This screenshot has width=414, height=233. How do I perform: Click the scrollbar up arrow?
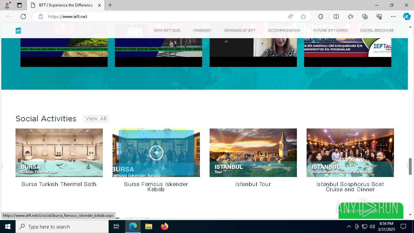pos(410,26)
